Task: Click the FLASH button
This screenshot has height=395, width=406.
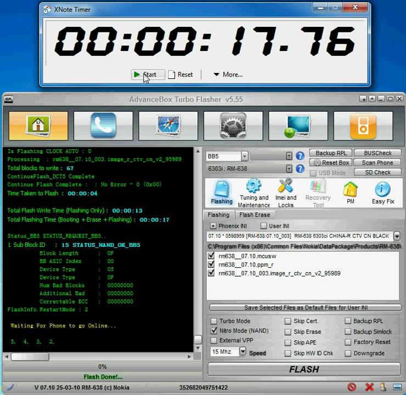Action: (x=304, y=369)
